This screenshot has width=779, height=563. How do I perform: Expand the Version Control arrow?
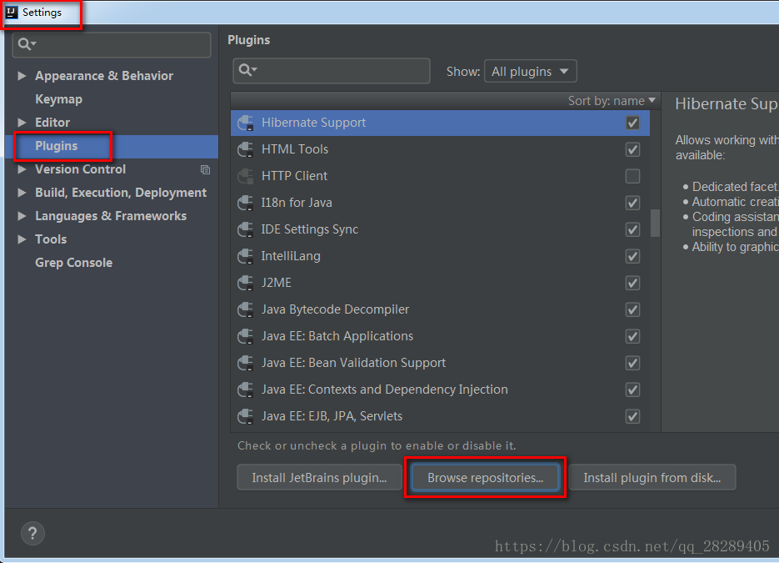22,169
